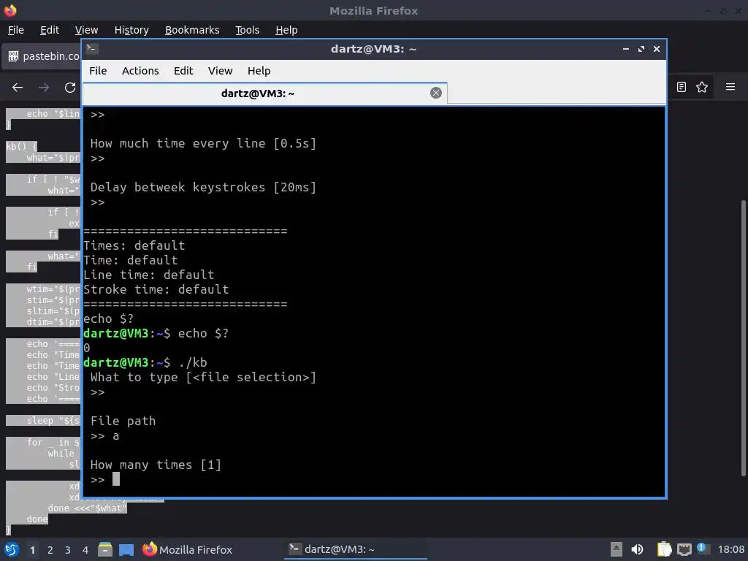Open Firefox History menu
This screenshot has width=748, height=561.
tap(131, 30)
